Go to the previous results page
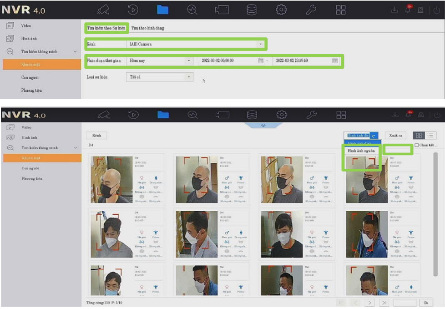The height and width of the screenshot is (309, 445). click(x=355, y=303)
